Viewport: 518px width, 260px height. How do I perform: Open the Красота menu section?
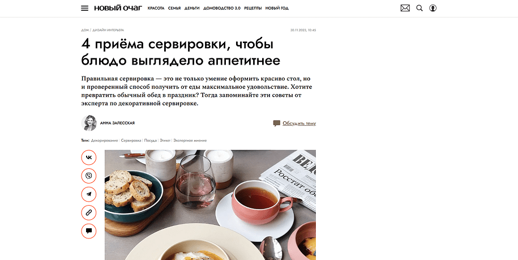(156, 8)
